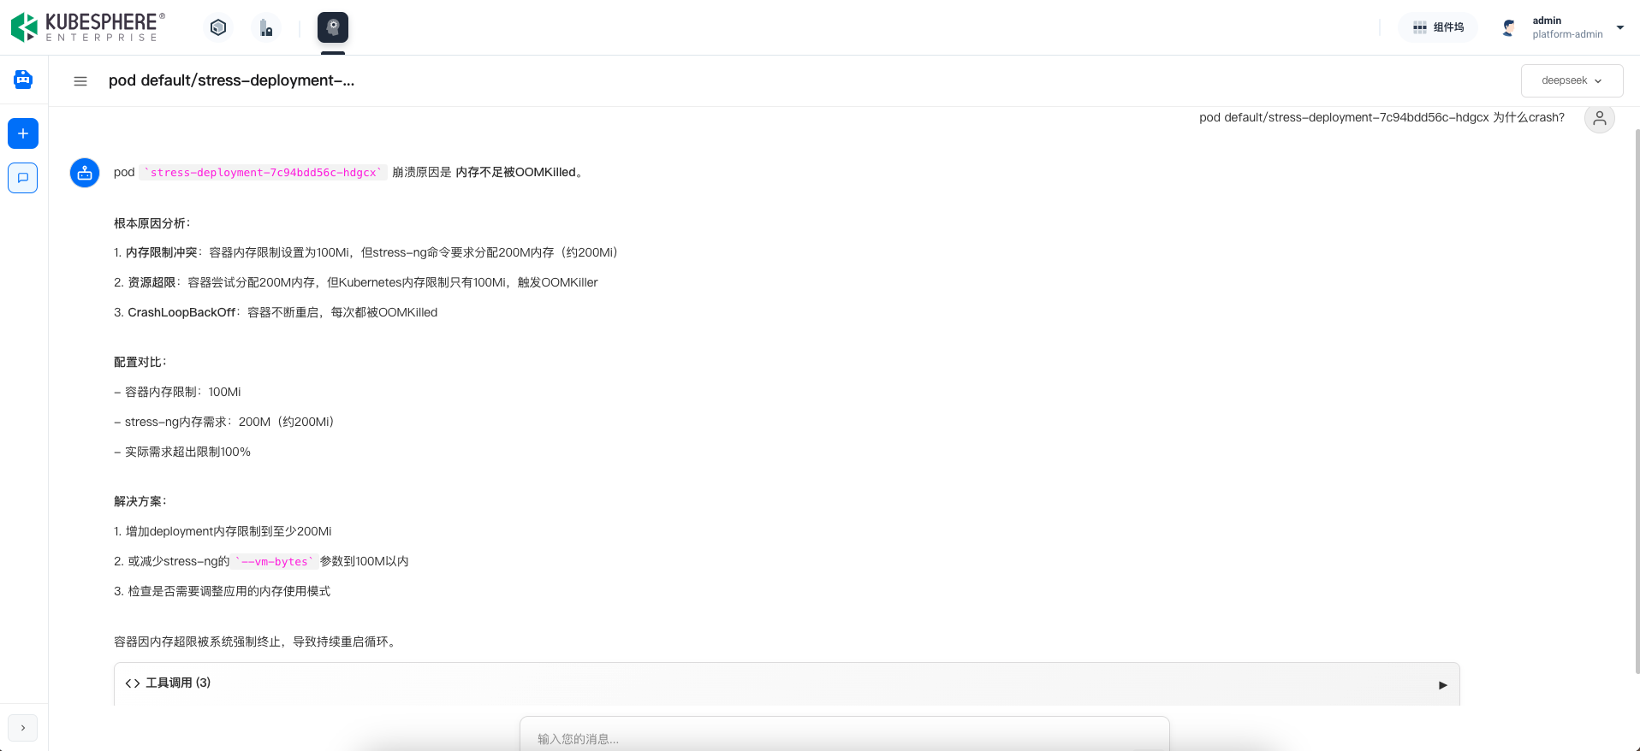Select the AI assistant head icon
The height and width of the screenshot is (751, 1640).
point(333,27)
